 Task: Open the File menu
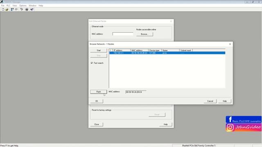pos(3,5)
